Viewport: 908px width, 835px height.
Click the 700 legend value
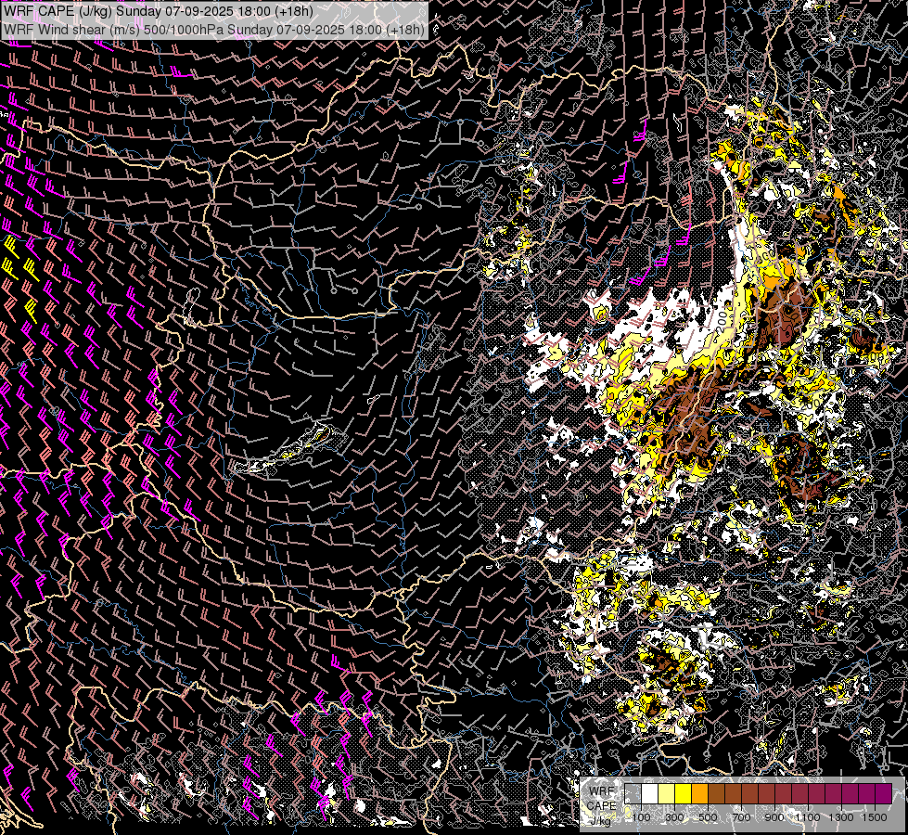[x=741, y=817]
